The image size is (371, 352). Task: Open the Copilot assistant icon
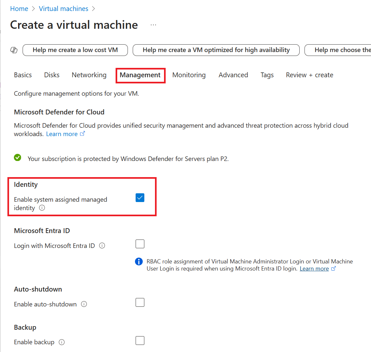[x=14, y=50]
